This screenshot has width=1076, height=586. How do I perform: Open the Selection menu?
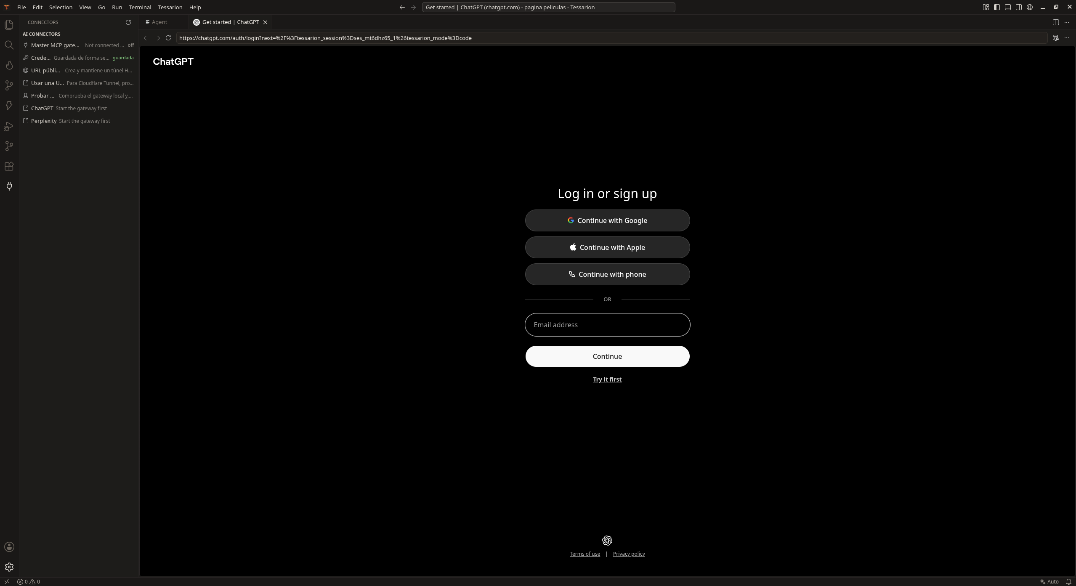(x=61, y=7)
